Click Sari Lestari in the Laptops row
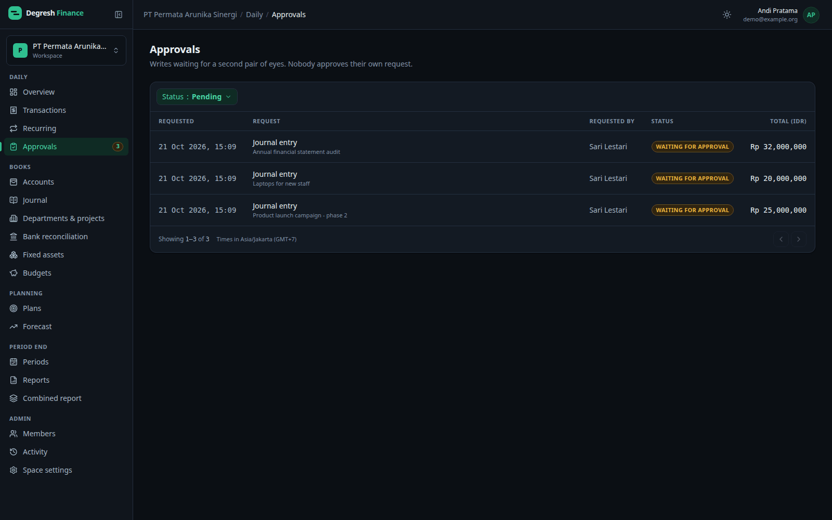832x520 pixels. coord(608,178)
